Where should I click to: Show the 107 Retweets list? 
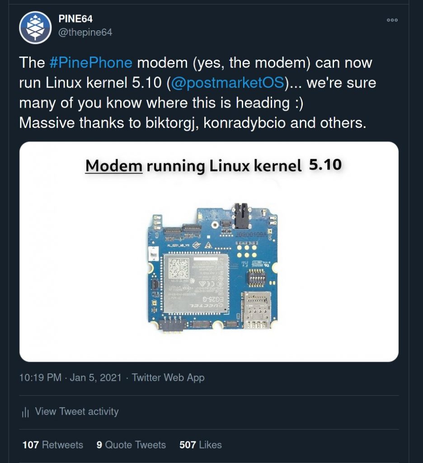click(x=53, y=445)
